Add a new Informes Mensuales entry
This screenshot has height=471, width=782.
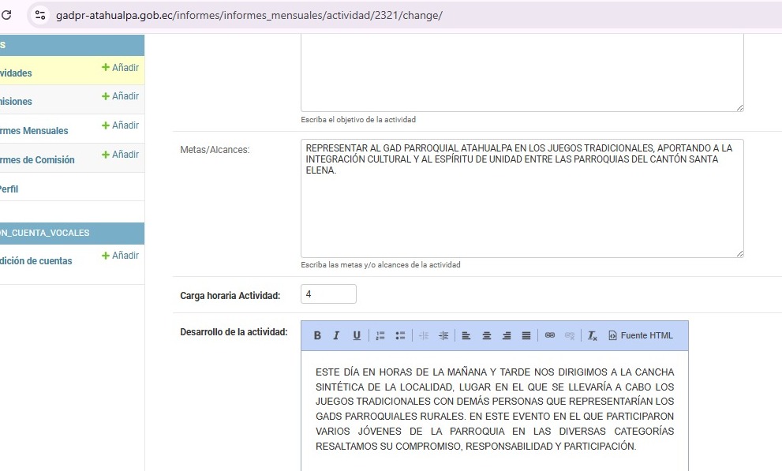(x=120, y=125)
